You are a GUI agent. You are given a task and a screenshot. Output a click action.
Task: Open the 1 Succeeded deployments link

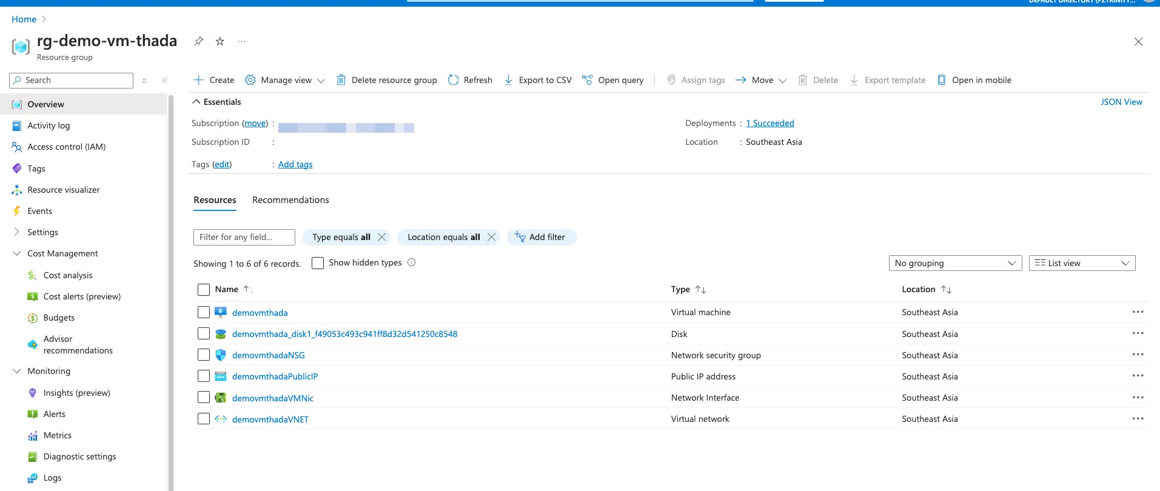(769, 123)
